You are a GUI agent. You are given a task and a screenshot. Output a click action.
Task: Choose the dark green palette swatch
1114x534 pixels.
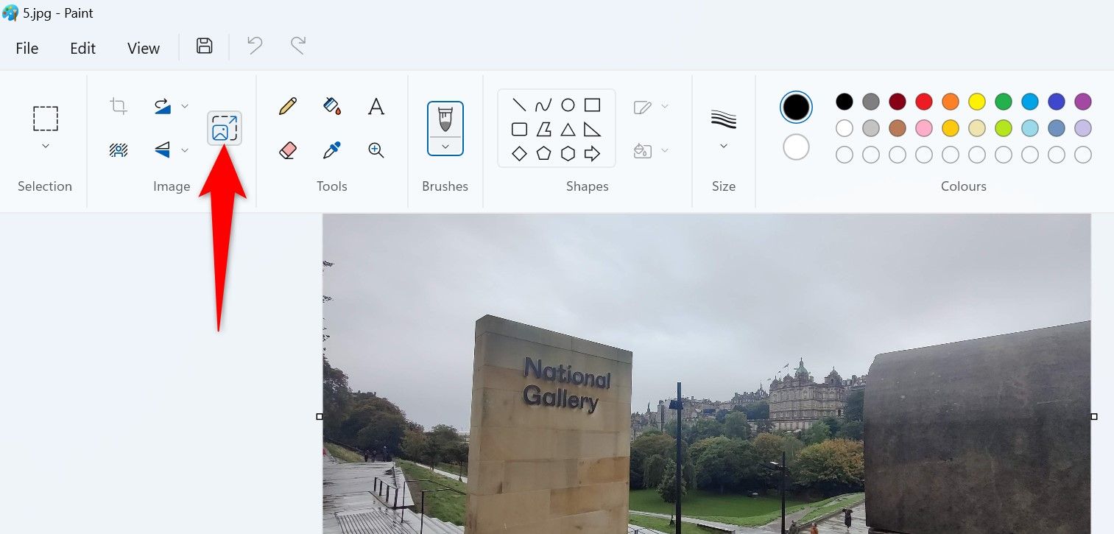(x=1004, y=102)
